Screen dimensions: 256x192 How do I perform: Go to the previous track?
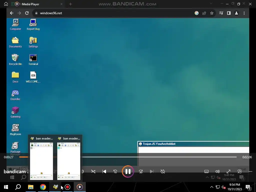tap(104, 171)
